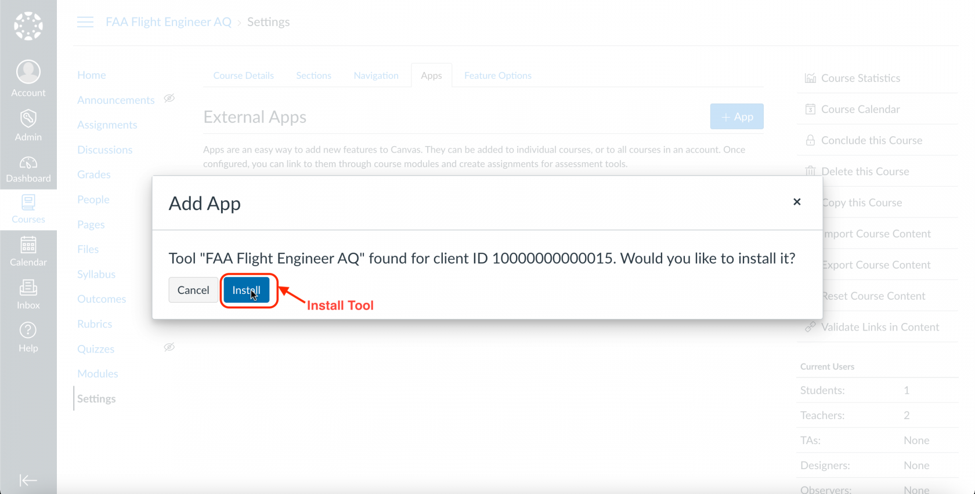
Task: Toggle the hamburger course menu icon
Action: coord(85,22)
